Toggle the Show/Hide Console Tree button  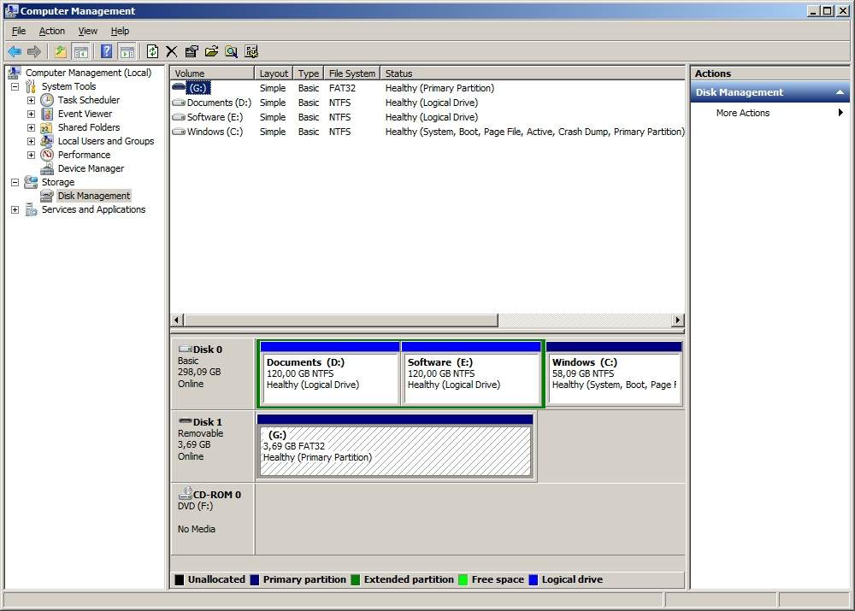[81, 51]
